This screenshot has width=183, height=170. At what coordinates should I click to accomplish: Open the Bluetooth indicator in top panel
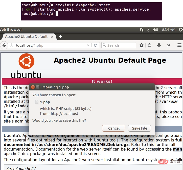148,30
